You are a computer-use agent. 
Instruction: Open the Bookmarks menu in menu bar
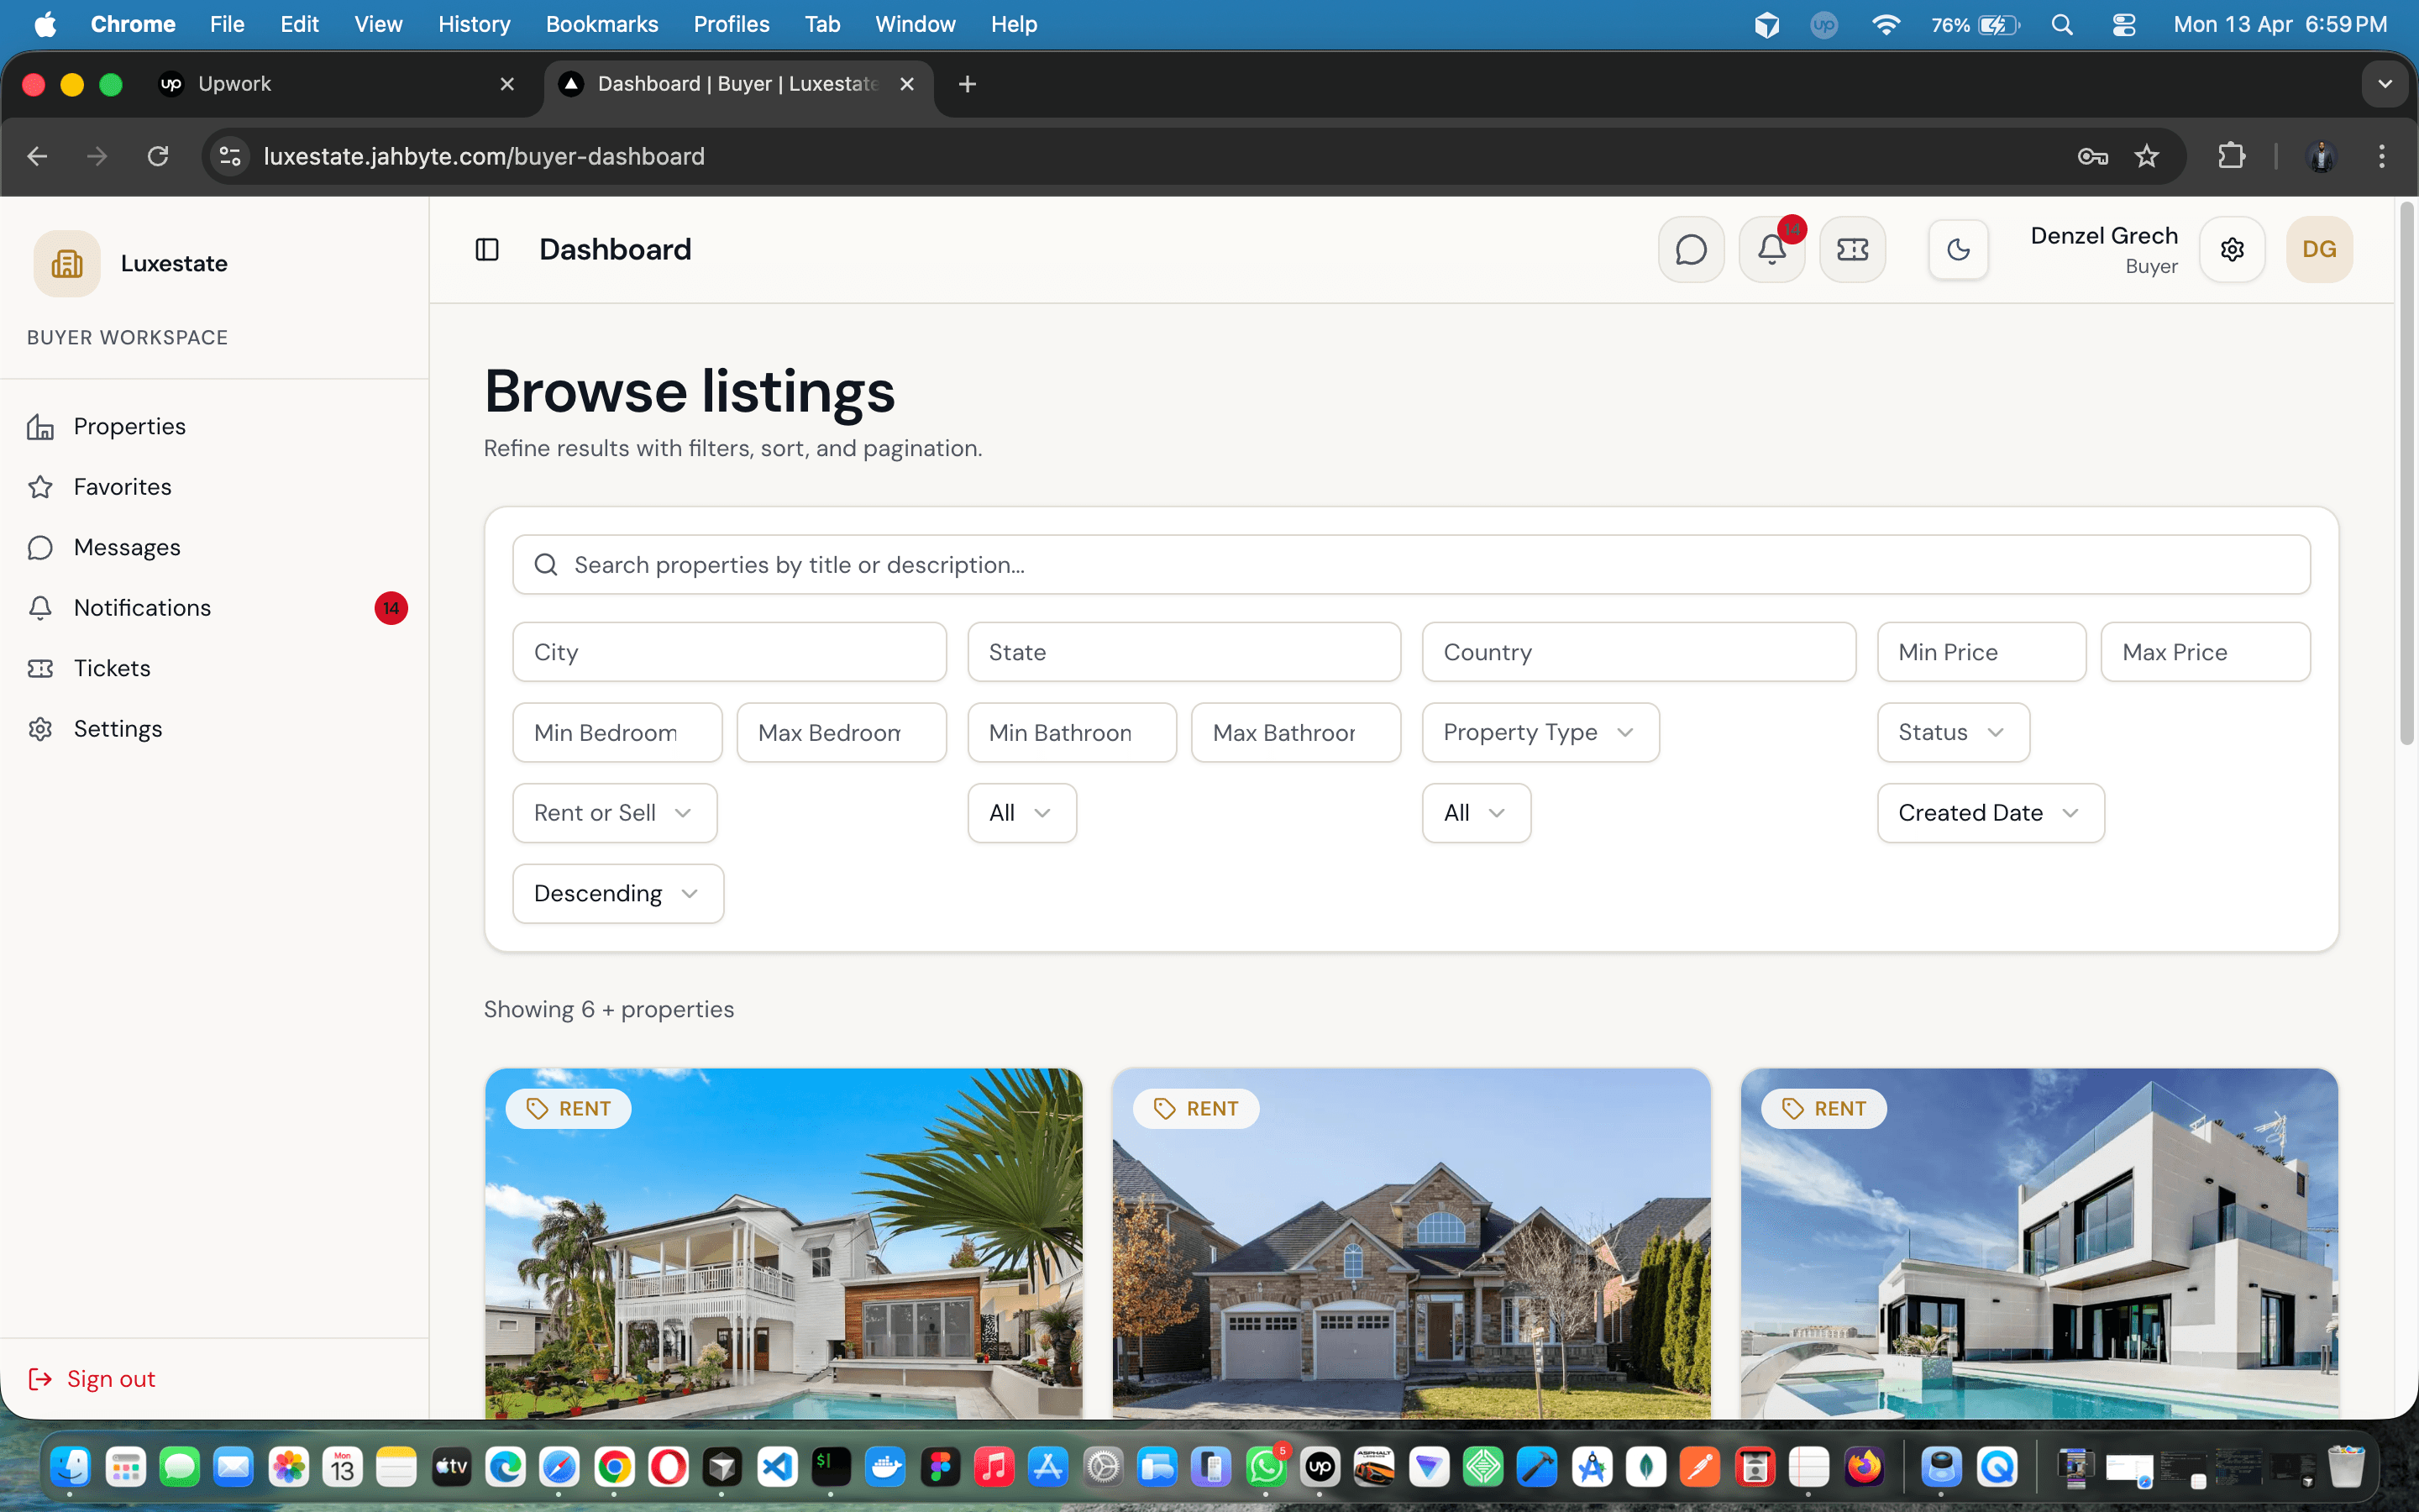coord(601,24)
